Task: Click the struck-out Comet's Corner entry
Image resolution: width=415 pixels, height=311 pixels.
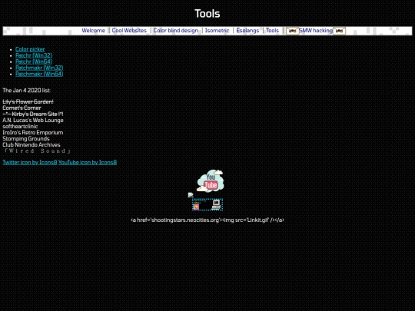Action: 22,108
